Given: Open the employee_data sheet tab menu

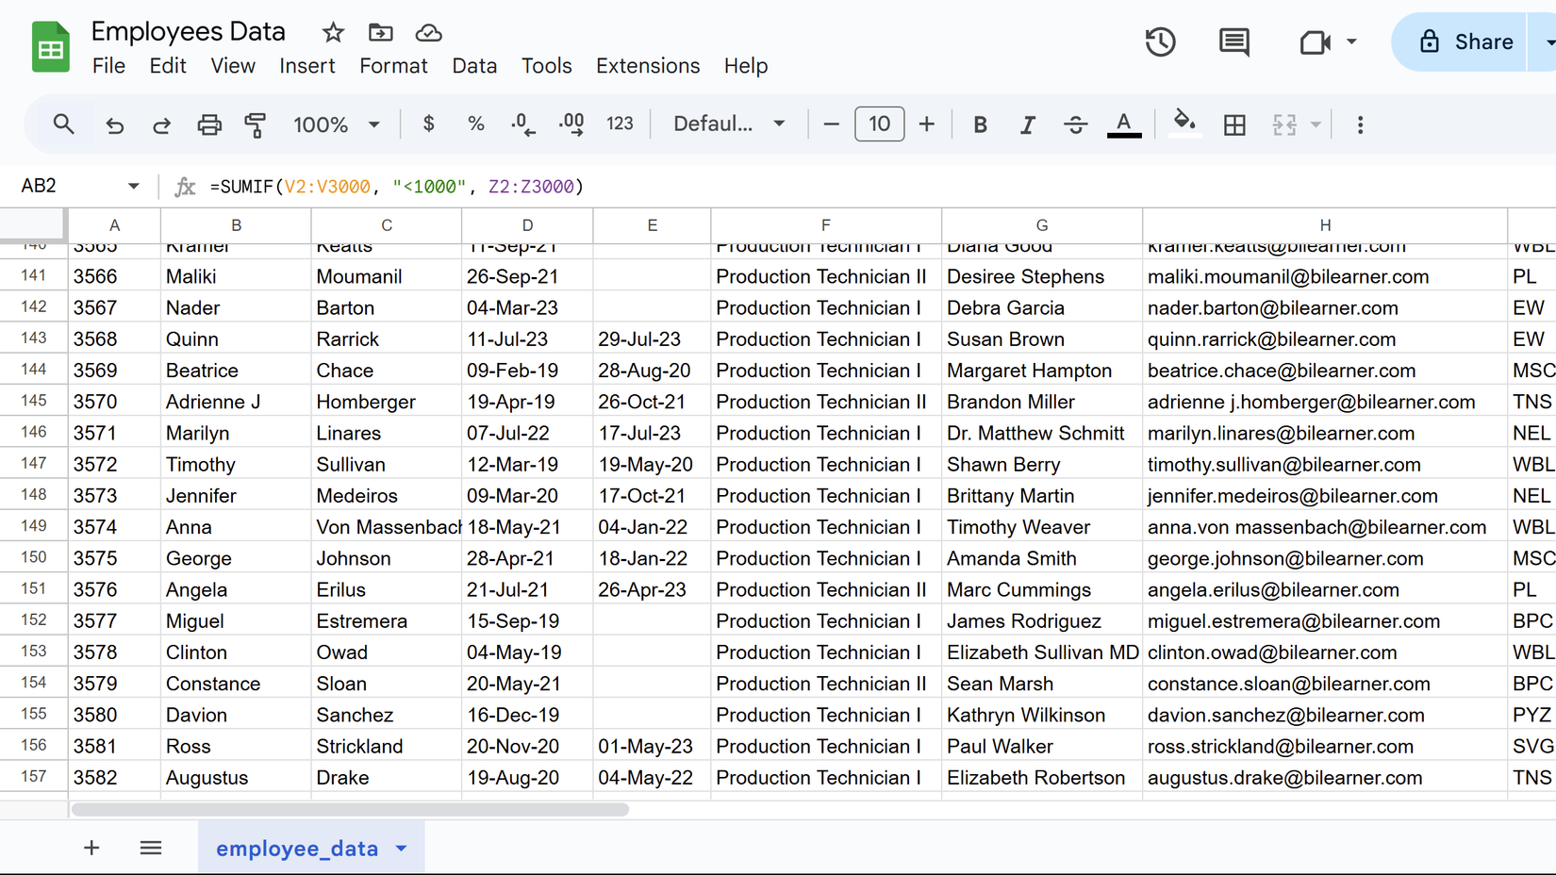Looking at the screenshot, I should pos(399,848).
